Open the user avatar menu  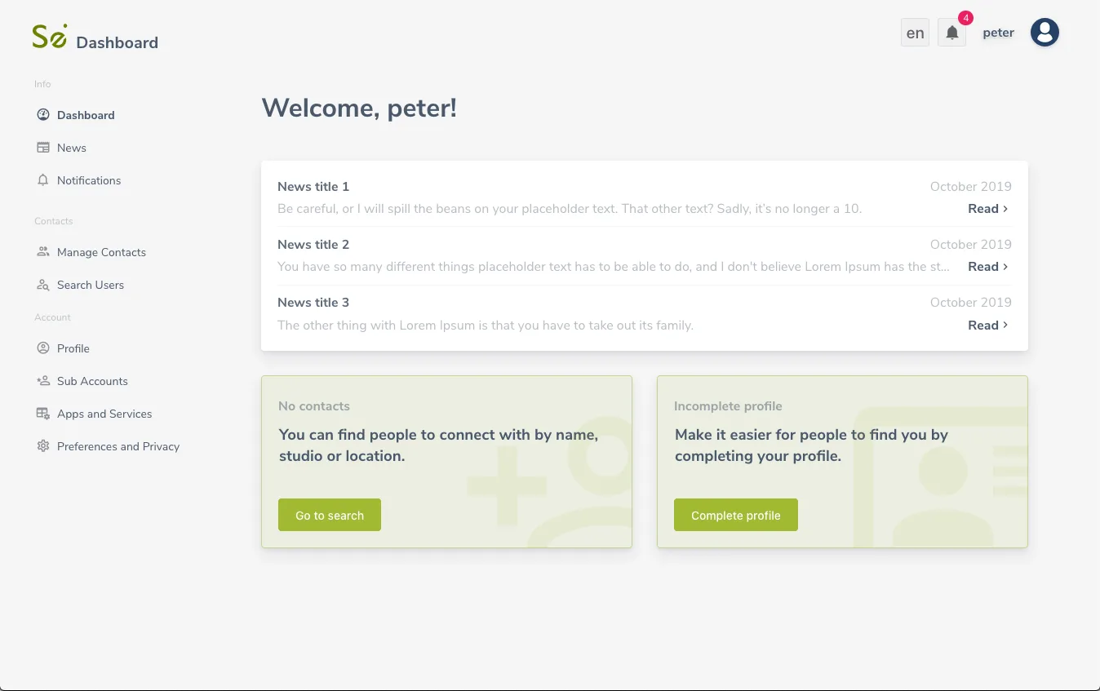pos(1045,33)
